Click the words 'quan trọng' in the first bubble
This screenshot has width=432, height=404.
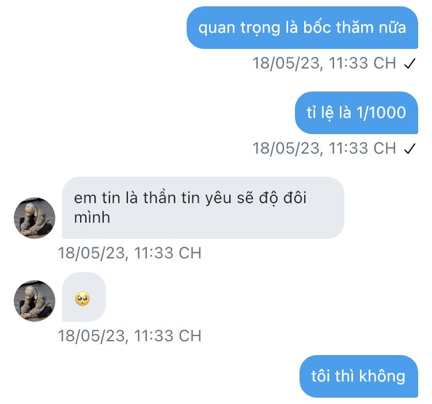click(239, 29)
